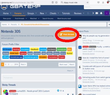Click the purple K user avatar

pyautogui.click(x=107, y=13)
